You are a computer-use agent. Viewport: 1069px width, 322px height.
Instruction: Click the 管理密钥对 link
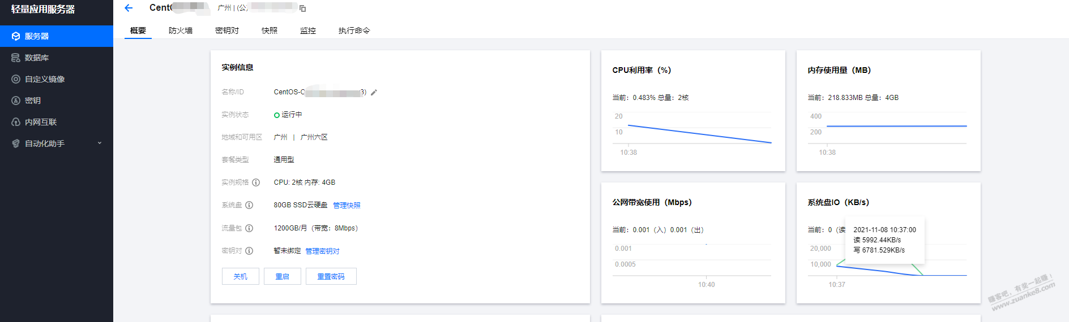(322, 251)
